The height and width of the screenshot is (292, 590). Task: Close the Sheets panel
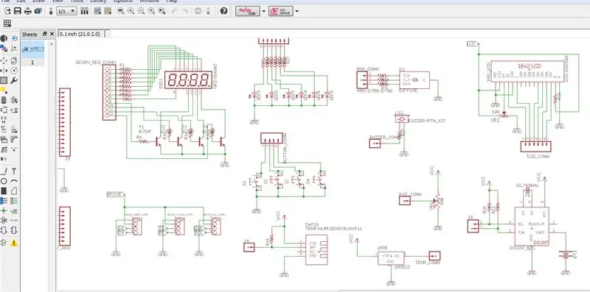tap(52, 34)
